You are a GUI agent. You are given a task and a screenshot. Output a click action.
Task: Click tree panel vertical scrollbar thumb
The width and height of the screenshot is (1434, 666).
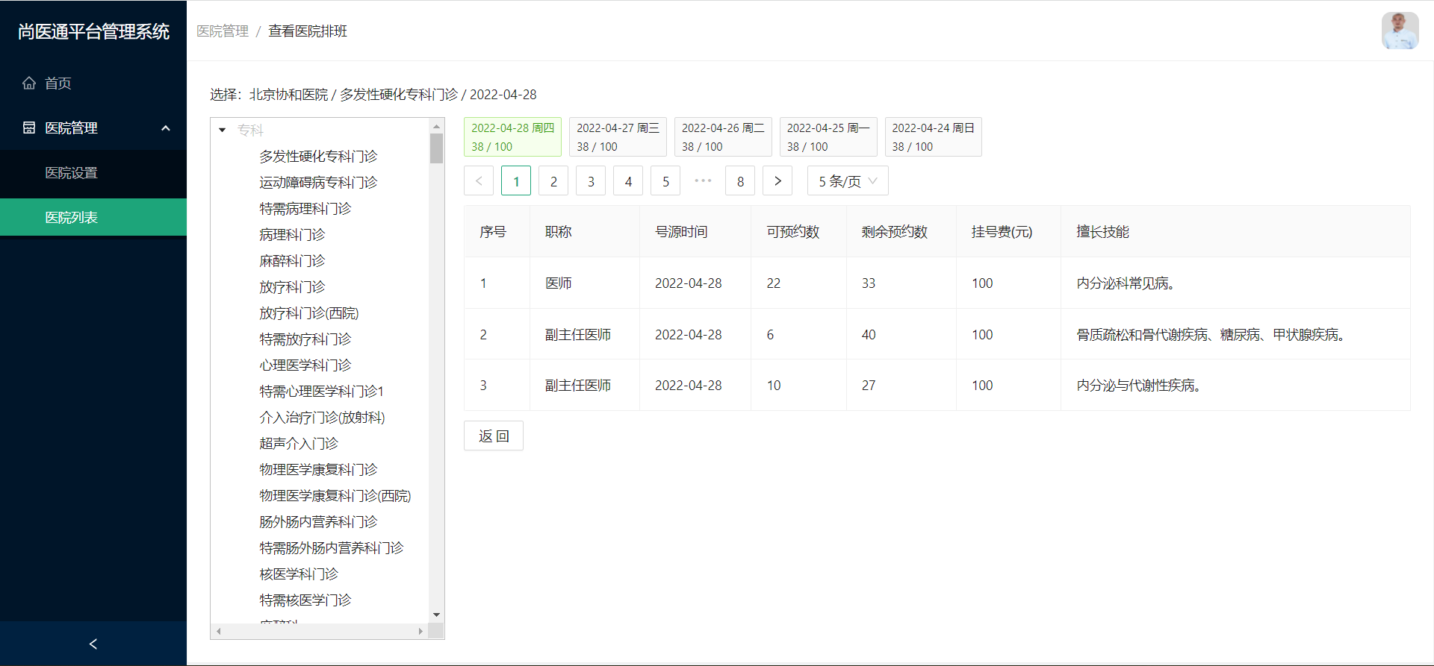click(x=437, y=148)
